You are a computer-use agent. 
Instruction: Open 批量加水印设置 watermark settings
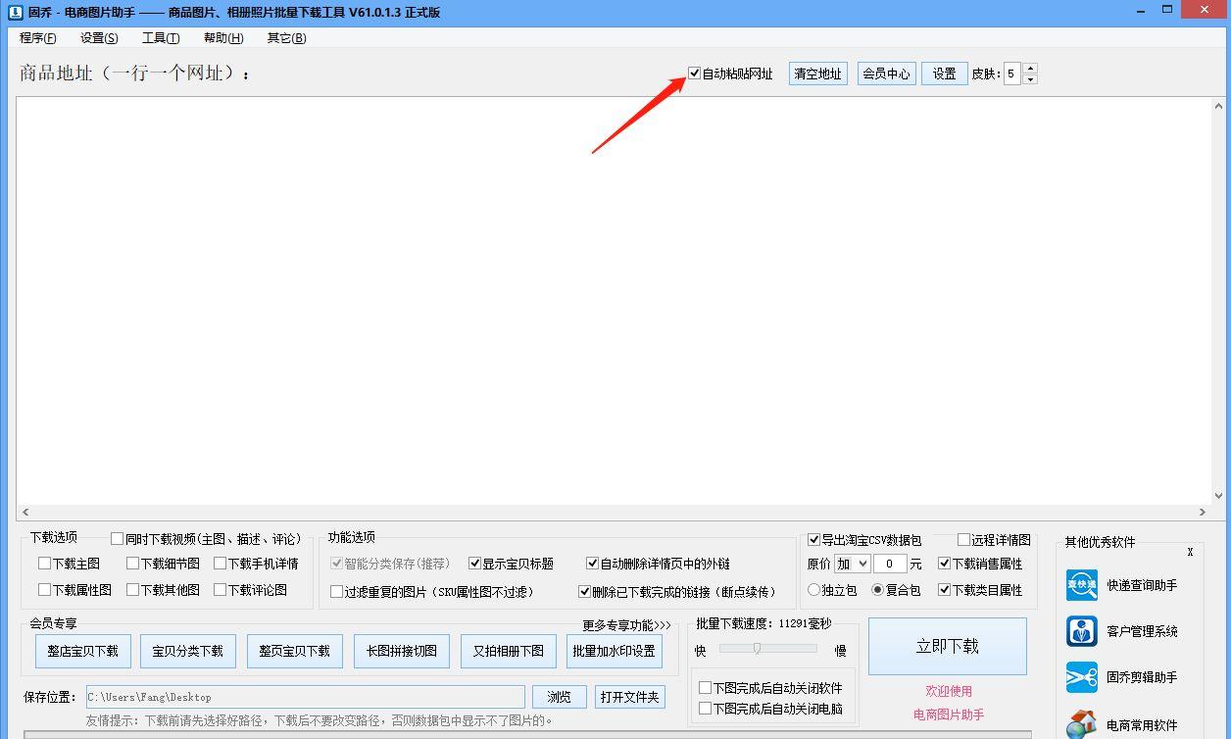click(614, 650)
